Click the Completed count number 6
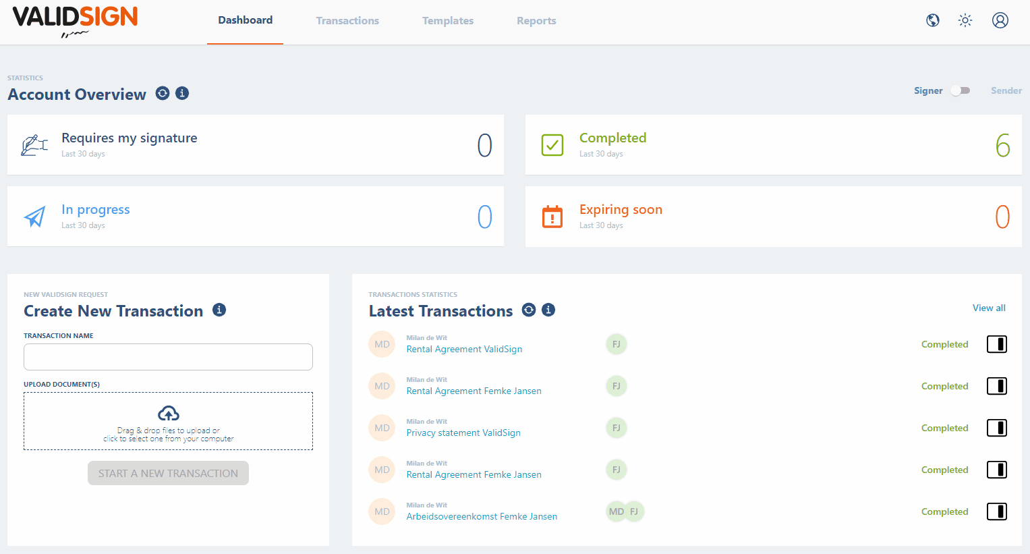 pos(1002,145)
